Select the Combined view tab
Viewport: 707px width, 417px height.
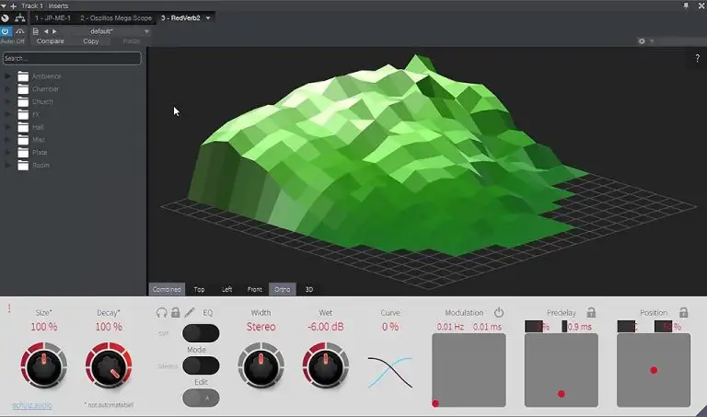point(167,289)
